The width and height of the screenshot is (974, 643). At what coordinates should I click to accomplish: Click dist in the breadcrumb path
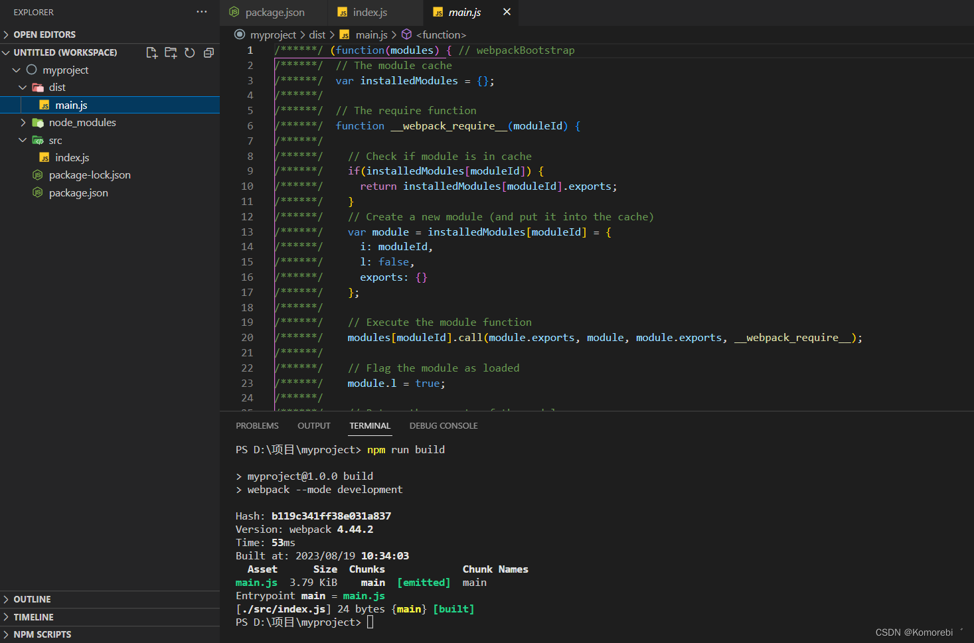tap(317, 35)
